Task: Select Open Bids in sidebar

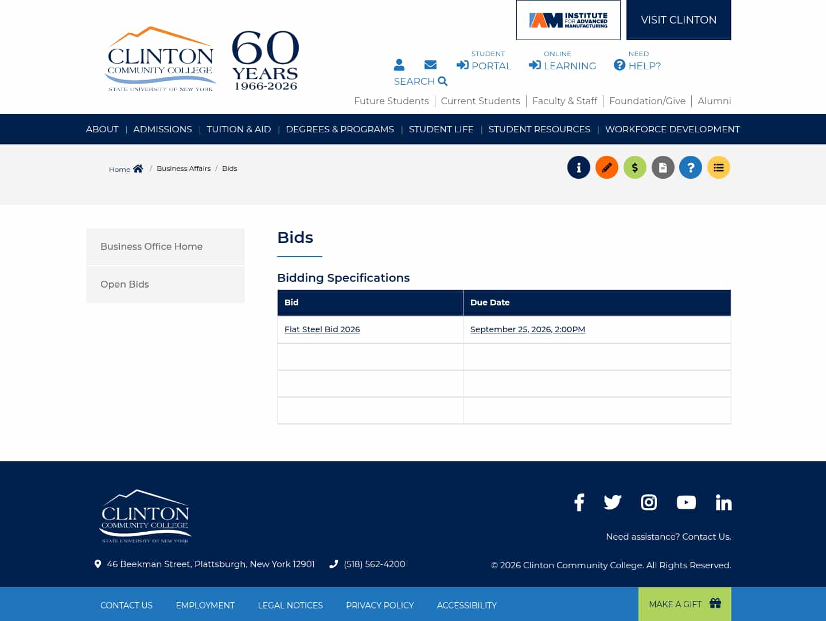Action: pyautogui.click(x=165, y=284)
